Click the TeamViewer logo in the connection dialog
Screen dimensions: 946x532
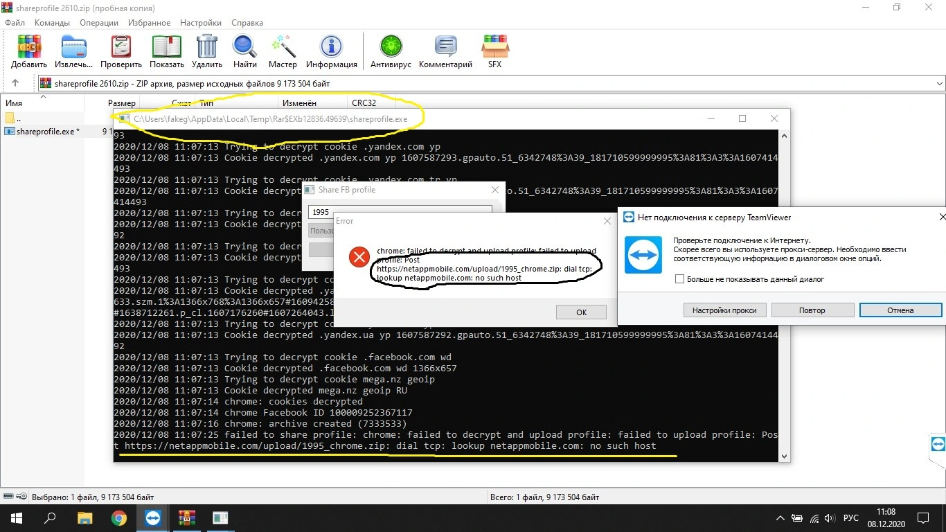click(644, 254)
